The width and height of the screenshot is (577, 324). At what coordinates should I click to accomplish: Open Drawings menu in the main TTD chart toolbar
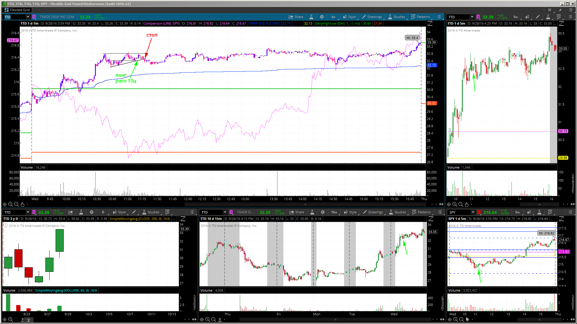(372, 17)
